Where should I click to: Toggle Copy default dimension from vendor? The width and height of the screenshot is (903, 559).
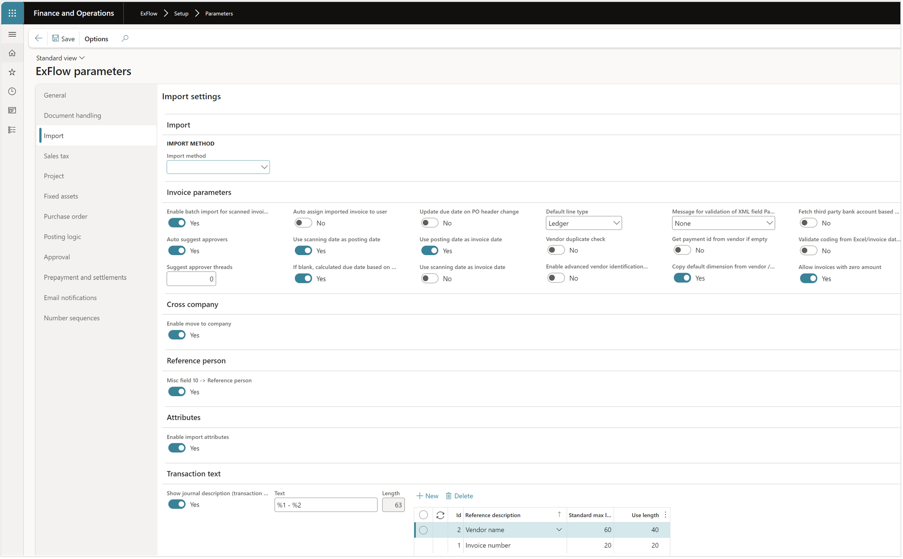pos(682,278)
